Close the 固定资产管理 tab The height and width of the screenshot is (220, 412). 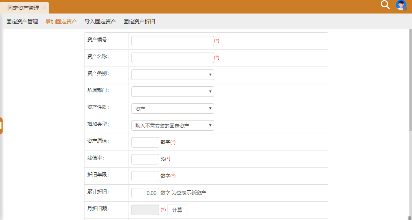[x=44, y=8]
